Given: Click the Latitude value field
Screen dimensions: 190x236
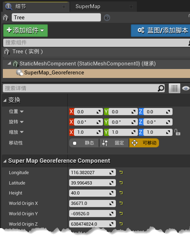Looking at the screenshot, I should (92, 183).
